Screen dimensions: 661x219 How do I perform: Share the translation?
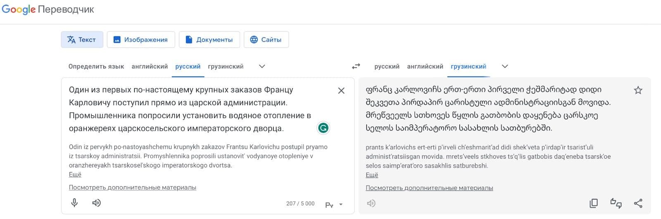[638, 203]
